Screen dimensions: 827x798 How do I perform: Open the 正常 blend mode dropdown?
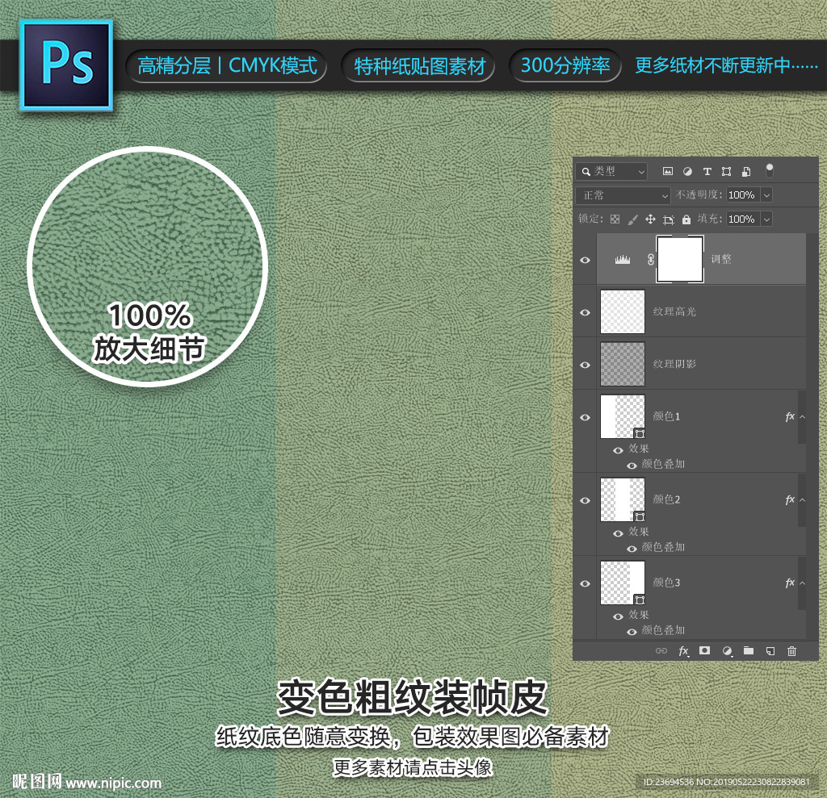click(623, 195)
